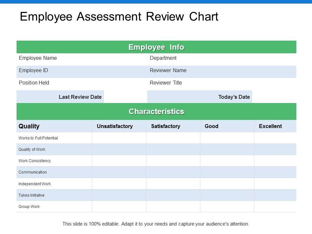The height and width of the screenshot is (234, 312).
Task: Click the Satisfactory column header
Action: [x=166, y=126]
